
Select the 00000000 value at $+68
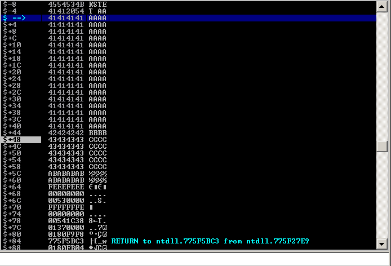66,194
